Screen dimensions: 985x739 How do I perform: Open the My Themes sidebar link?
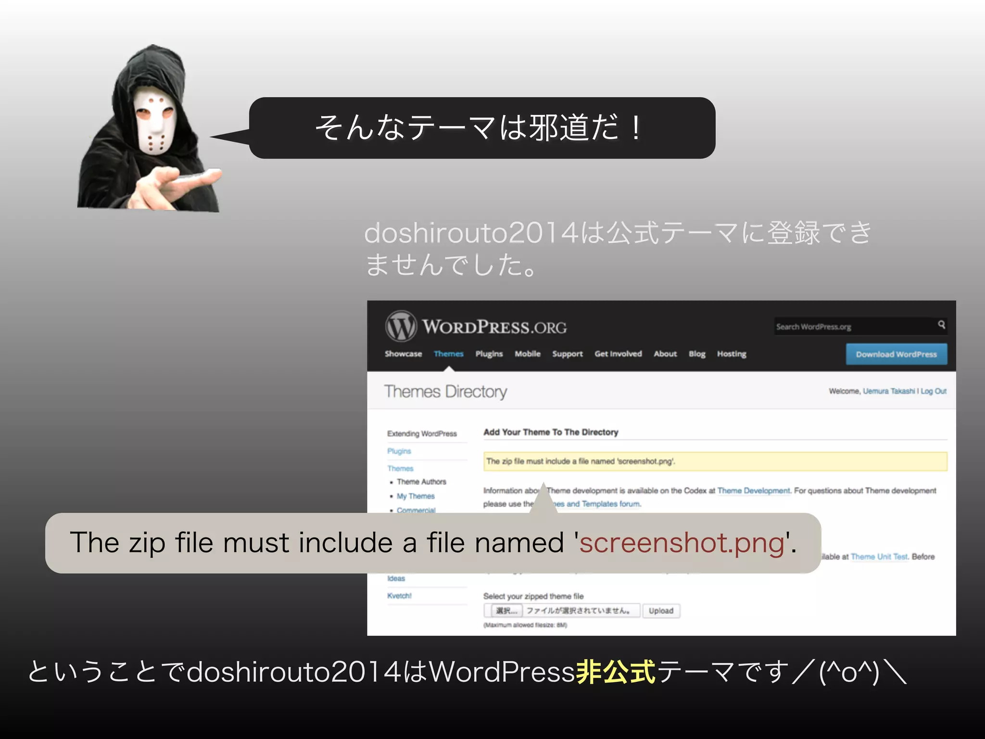(416, 496)
